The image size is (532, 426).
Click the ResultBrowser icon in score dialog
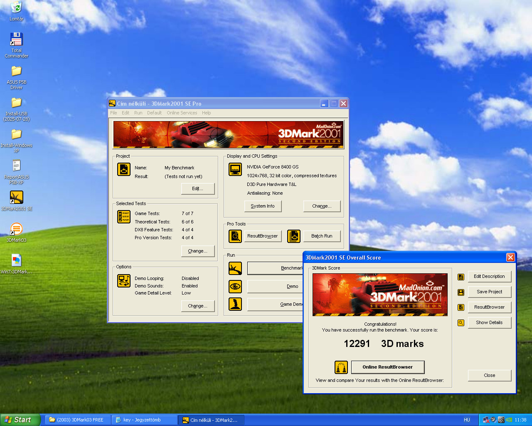[x=461, y=307]
